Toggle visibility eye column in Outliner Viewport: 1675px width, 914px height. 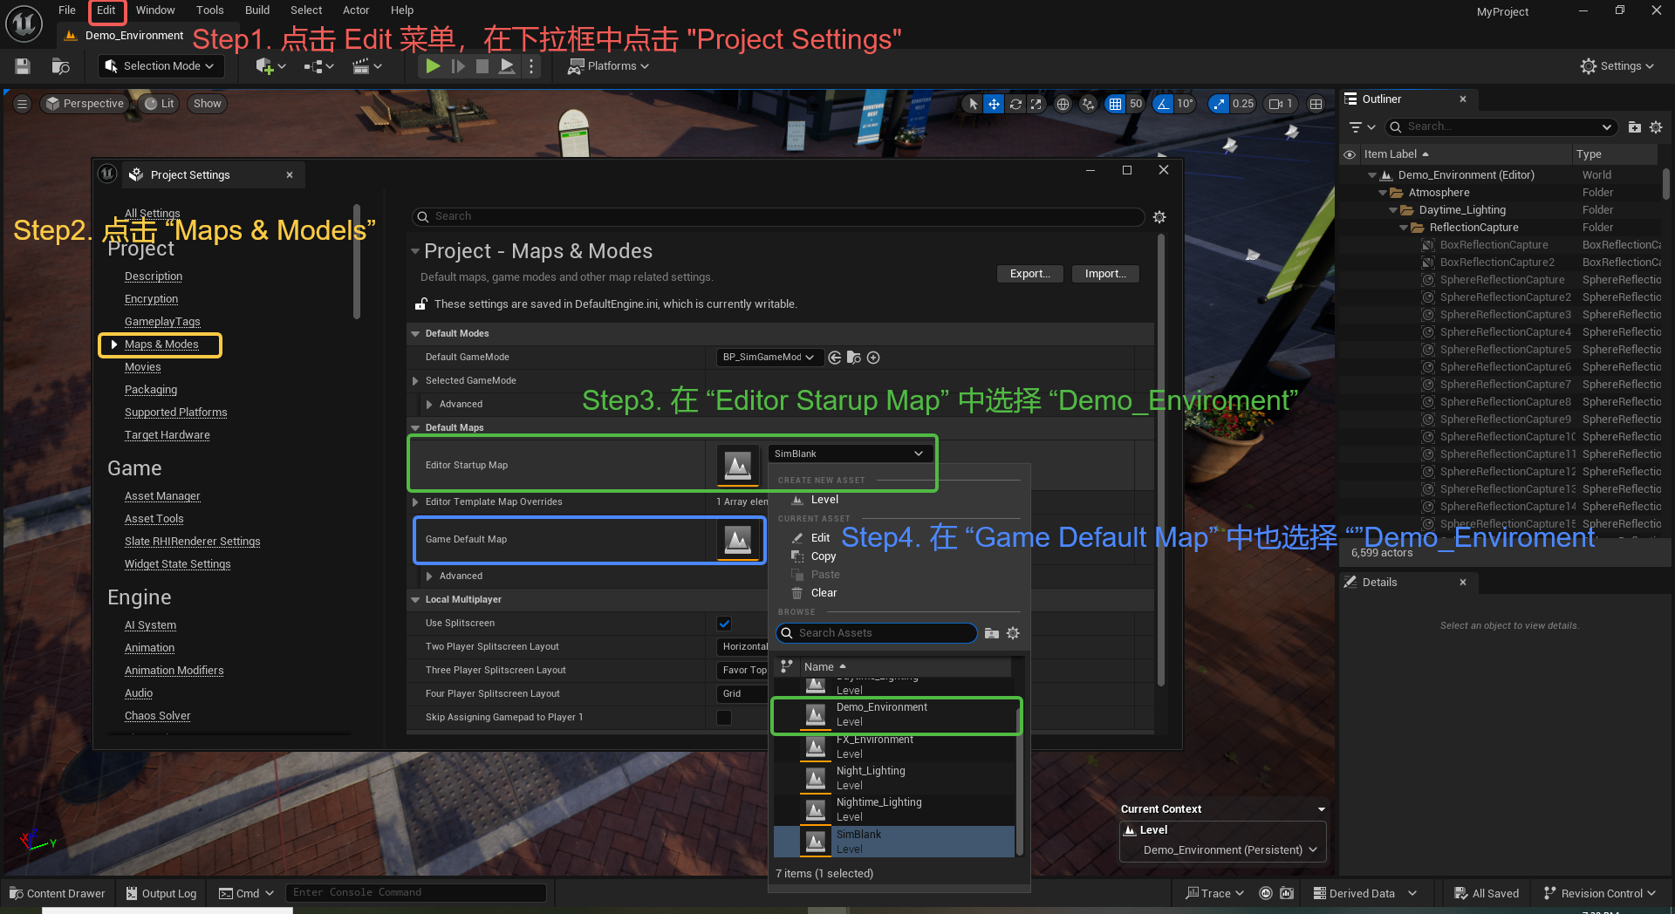click(x=1350, y=154)
